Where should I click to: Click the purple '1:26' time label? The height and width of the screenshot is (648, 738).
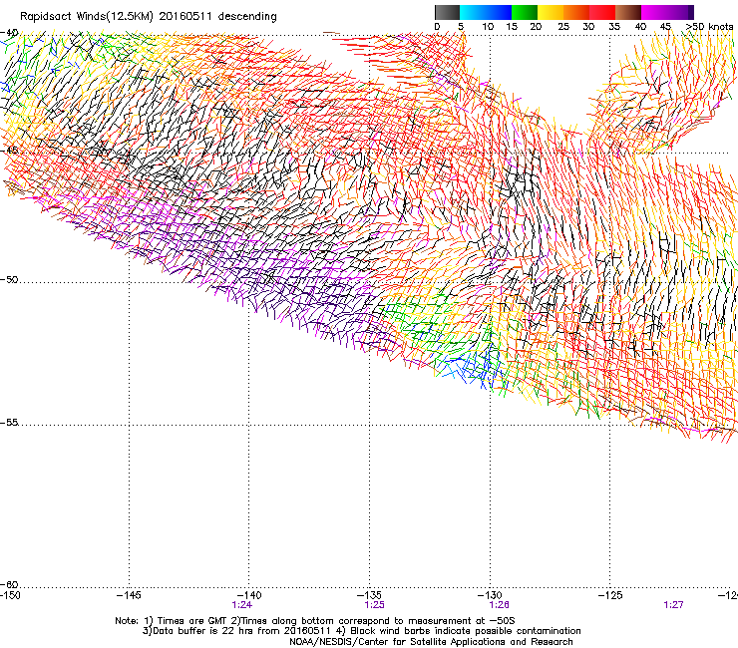[499, 605]
